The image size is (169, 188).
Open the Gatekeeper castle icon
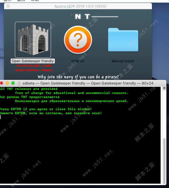click(33, 40)
